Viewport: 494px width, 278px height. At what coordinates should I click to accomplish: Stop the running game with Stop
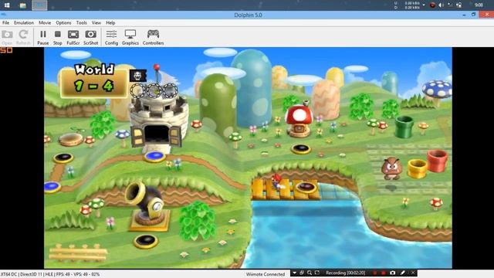[x=58, y=37]
